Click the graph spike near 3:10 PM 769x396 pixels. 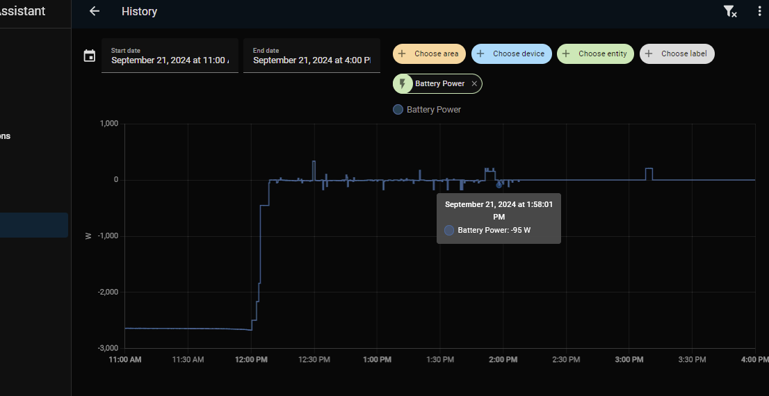pyautogui.click(x=649, y=174)
